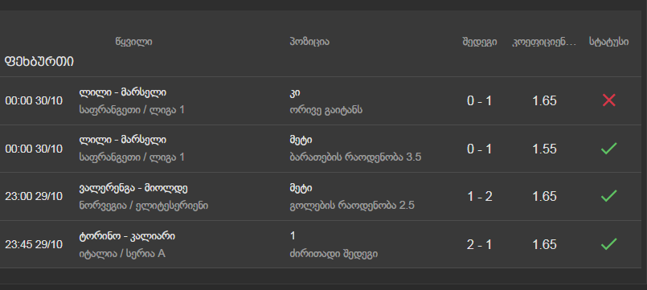
Task: Open ტორინო - კალიარი match link
Action: coord(127,236)
